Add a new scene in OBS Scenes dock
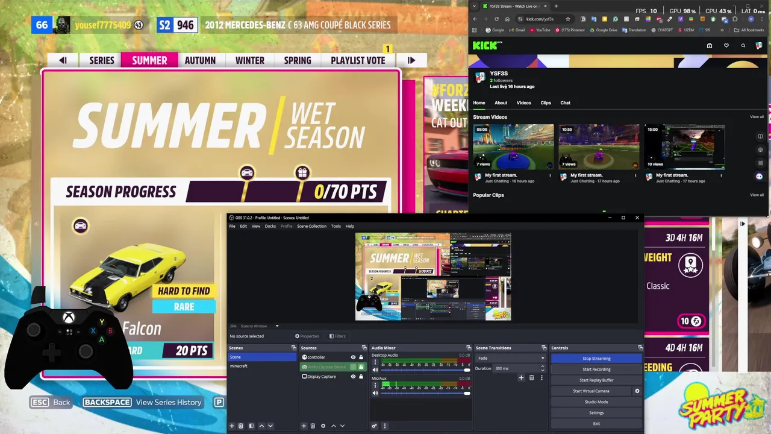Screen dimensions: 771x434 [x=231, y=426]
